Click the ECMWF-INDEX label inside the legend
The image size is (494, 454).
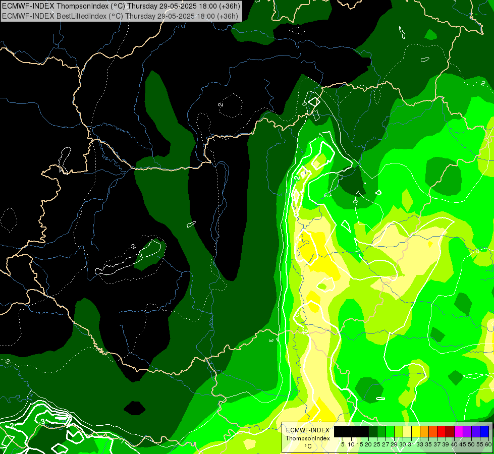point(307,430)
